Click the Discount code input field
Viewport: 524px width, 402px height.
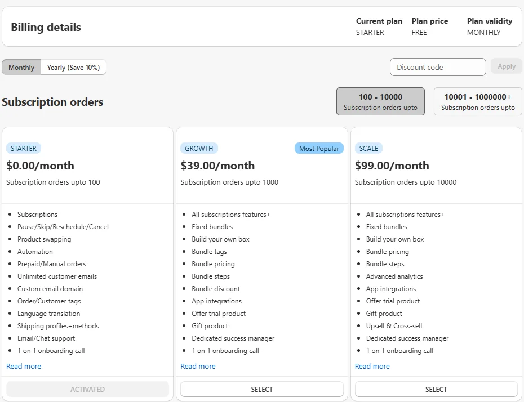(438, 67)
